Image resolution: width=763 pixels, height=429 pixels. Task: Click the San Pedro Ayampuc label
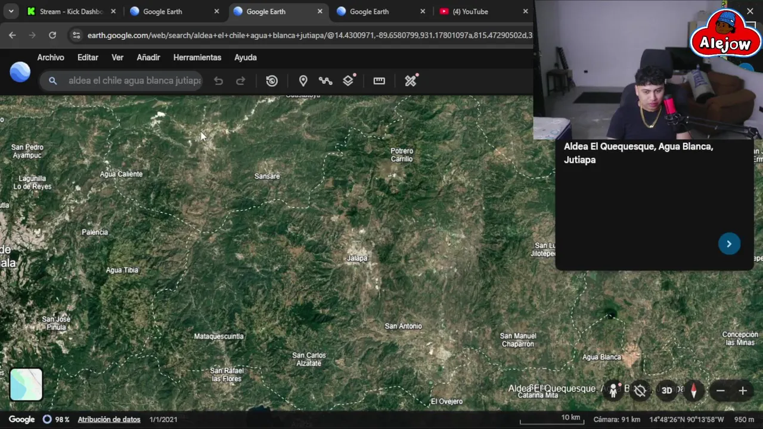27,151
